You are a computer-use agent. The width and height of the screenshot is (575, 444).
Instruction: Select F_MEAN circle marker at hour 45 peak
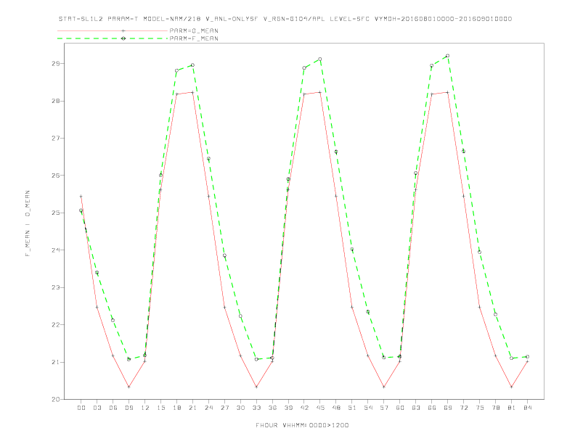320,59
